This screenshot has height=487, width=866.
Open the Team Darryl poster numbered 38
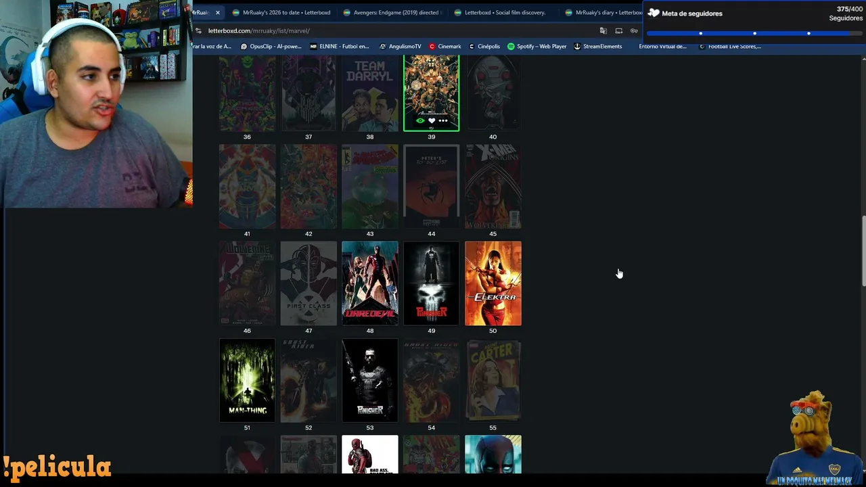[x=370, y=93]
